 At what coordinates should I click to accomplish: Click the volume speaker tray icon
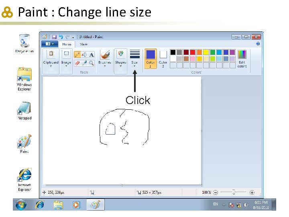click(x=246, y=205)
